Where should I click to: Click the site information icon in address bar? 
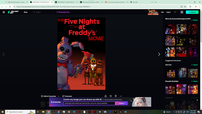pos(14,7)
